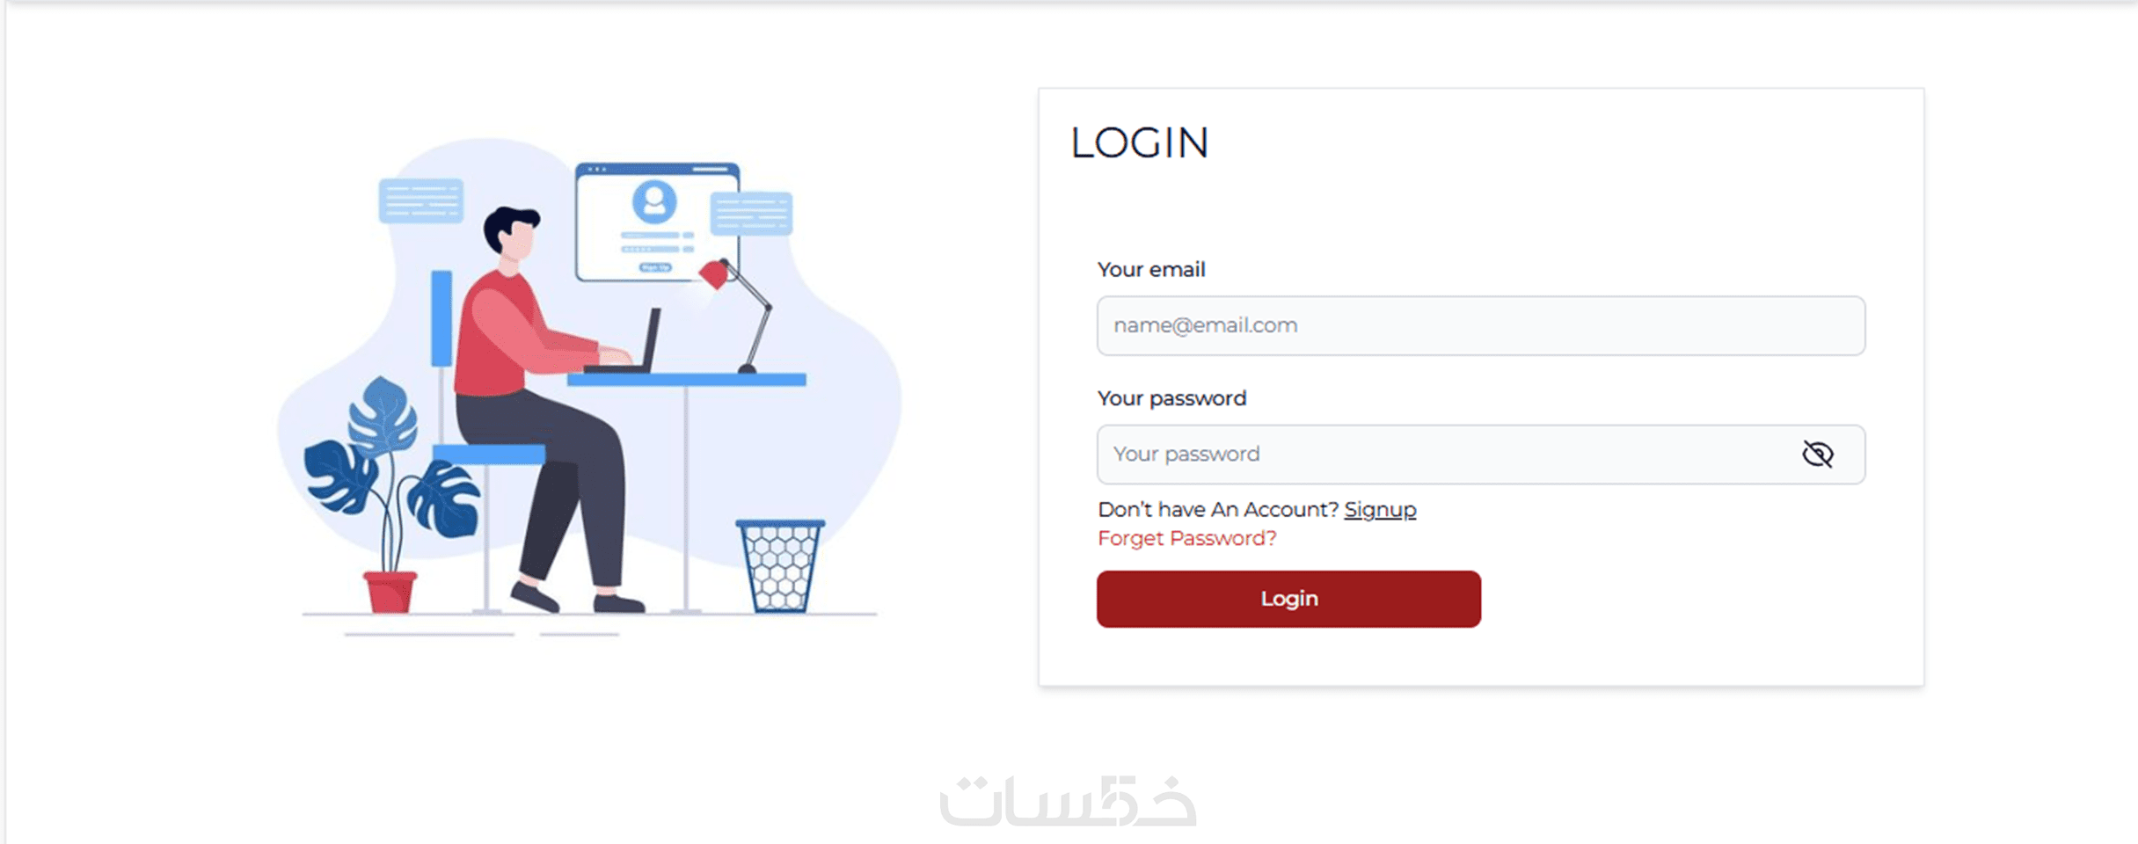The image size is (2138, 844).
Task: Click the user avatar icon in illustration
Action: coord(653,202)
